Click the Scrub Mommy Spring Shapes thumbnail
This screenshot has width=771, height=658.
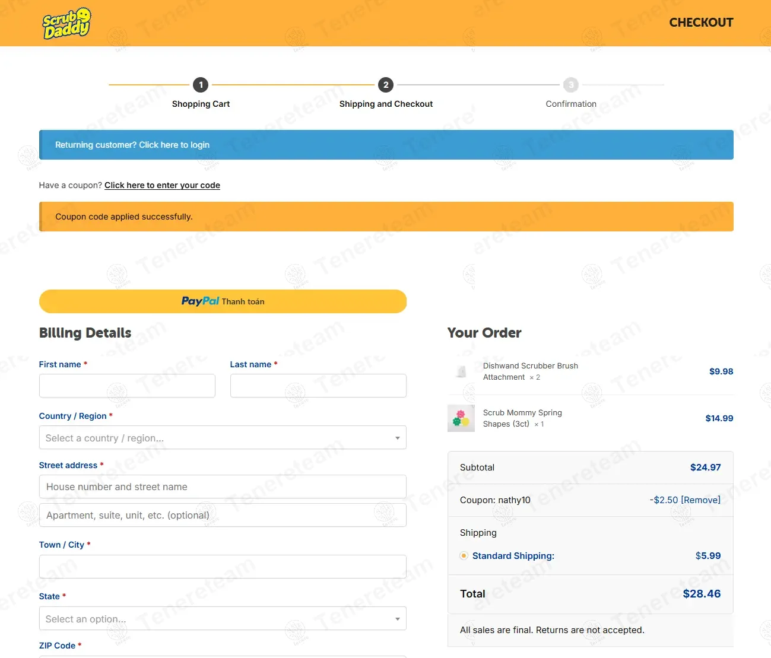(x=461, y=418)
